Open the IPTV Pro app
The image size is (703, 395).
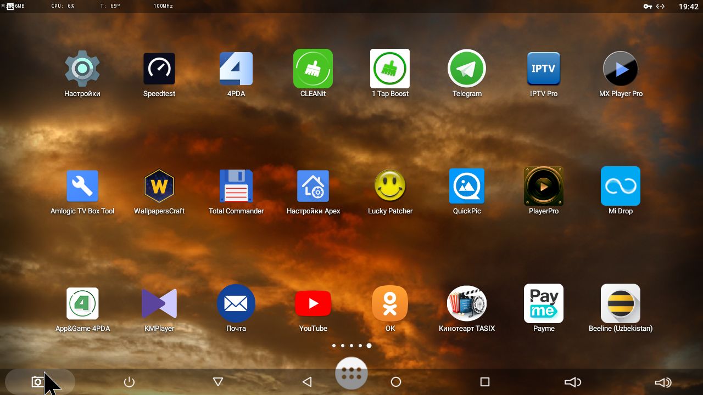pyautogui.click(x=544, y=69)
